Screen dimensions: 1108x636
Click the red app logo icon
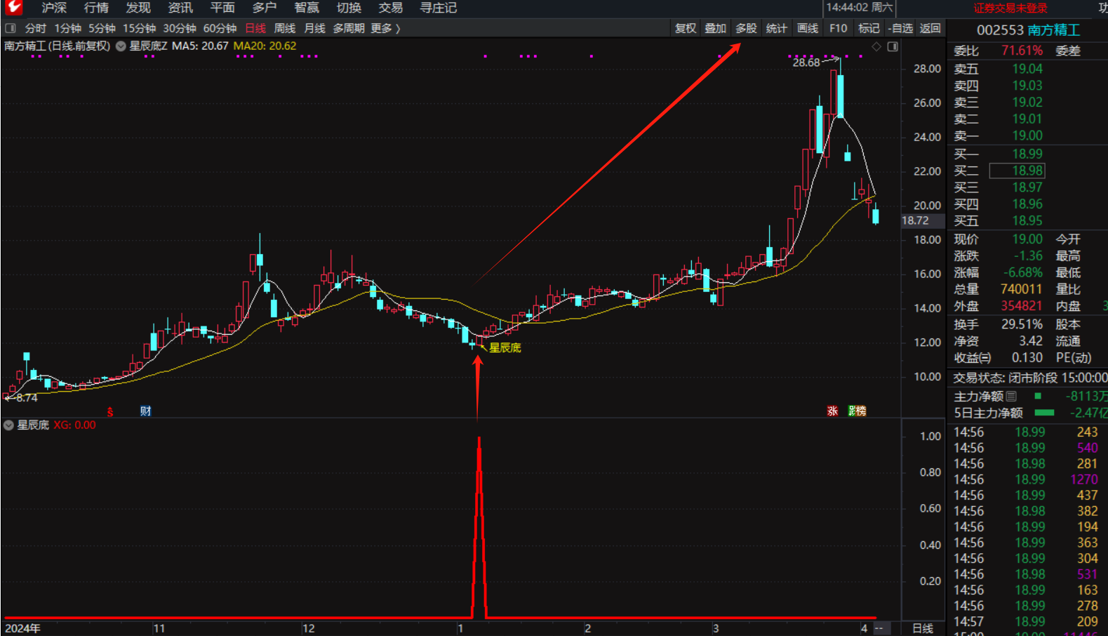(13, 8)
